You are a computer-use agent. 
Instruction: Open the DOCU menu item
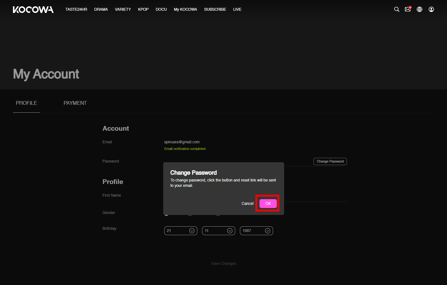click(161, 9)
